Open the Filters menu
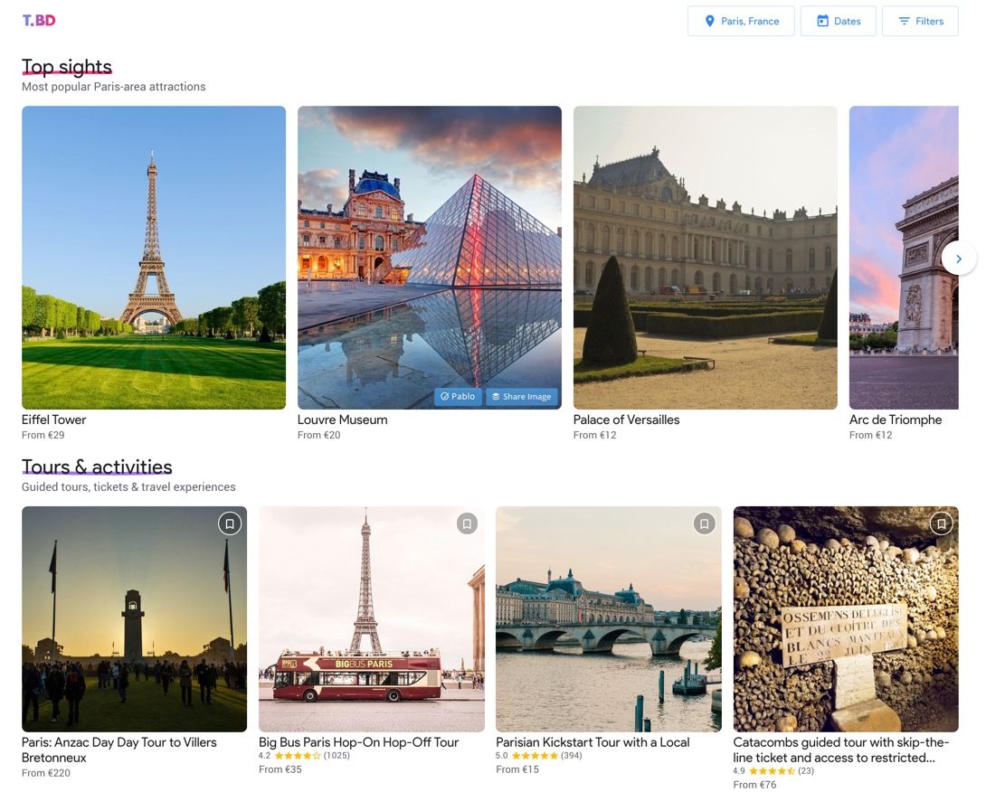986x811 pixels. (920, 21)
